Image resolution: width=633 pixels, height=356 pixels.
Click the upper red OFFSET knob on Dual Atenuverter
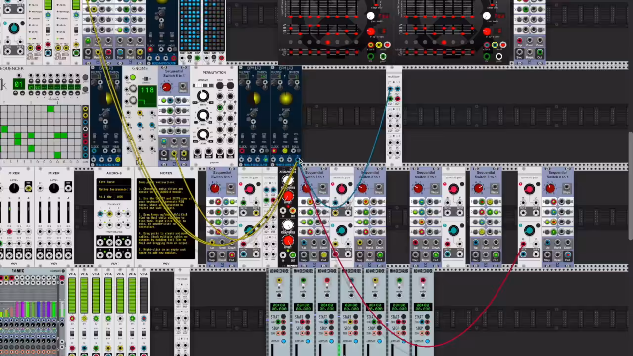click(287, 197)
